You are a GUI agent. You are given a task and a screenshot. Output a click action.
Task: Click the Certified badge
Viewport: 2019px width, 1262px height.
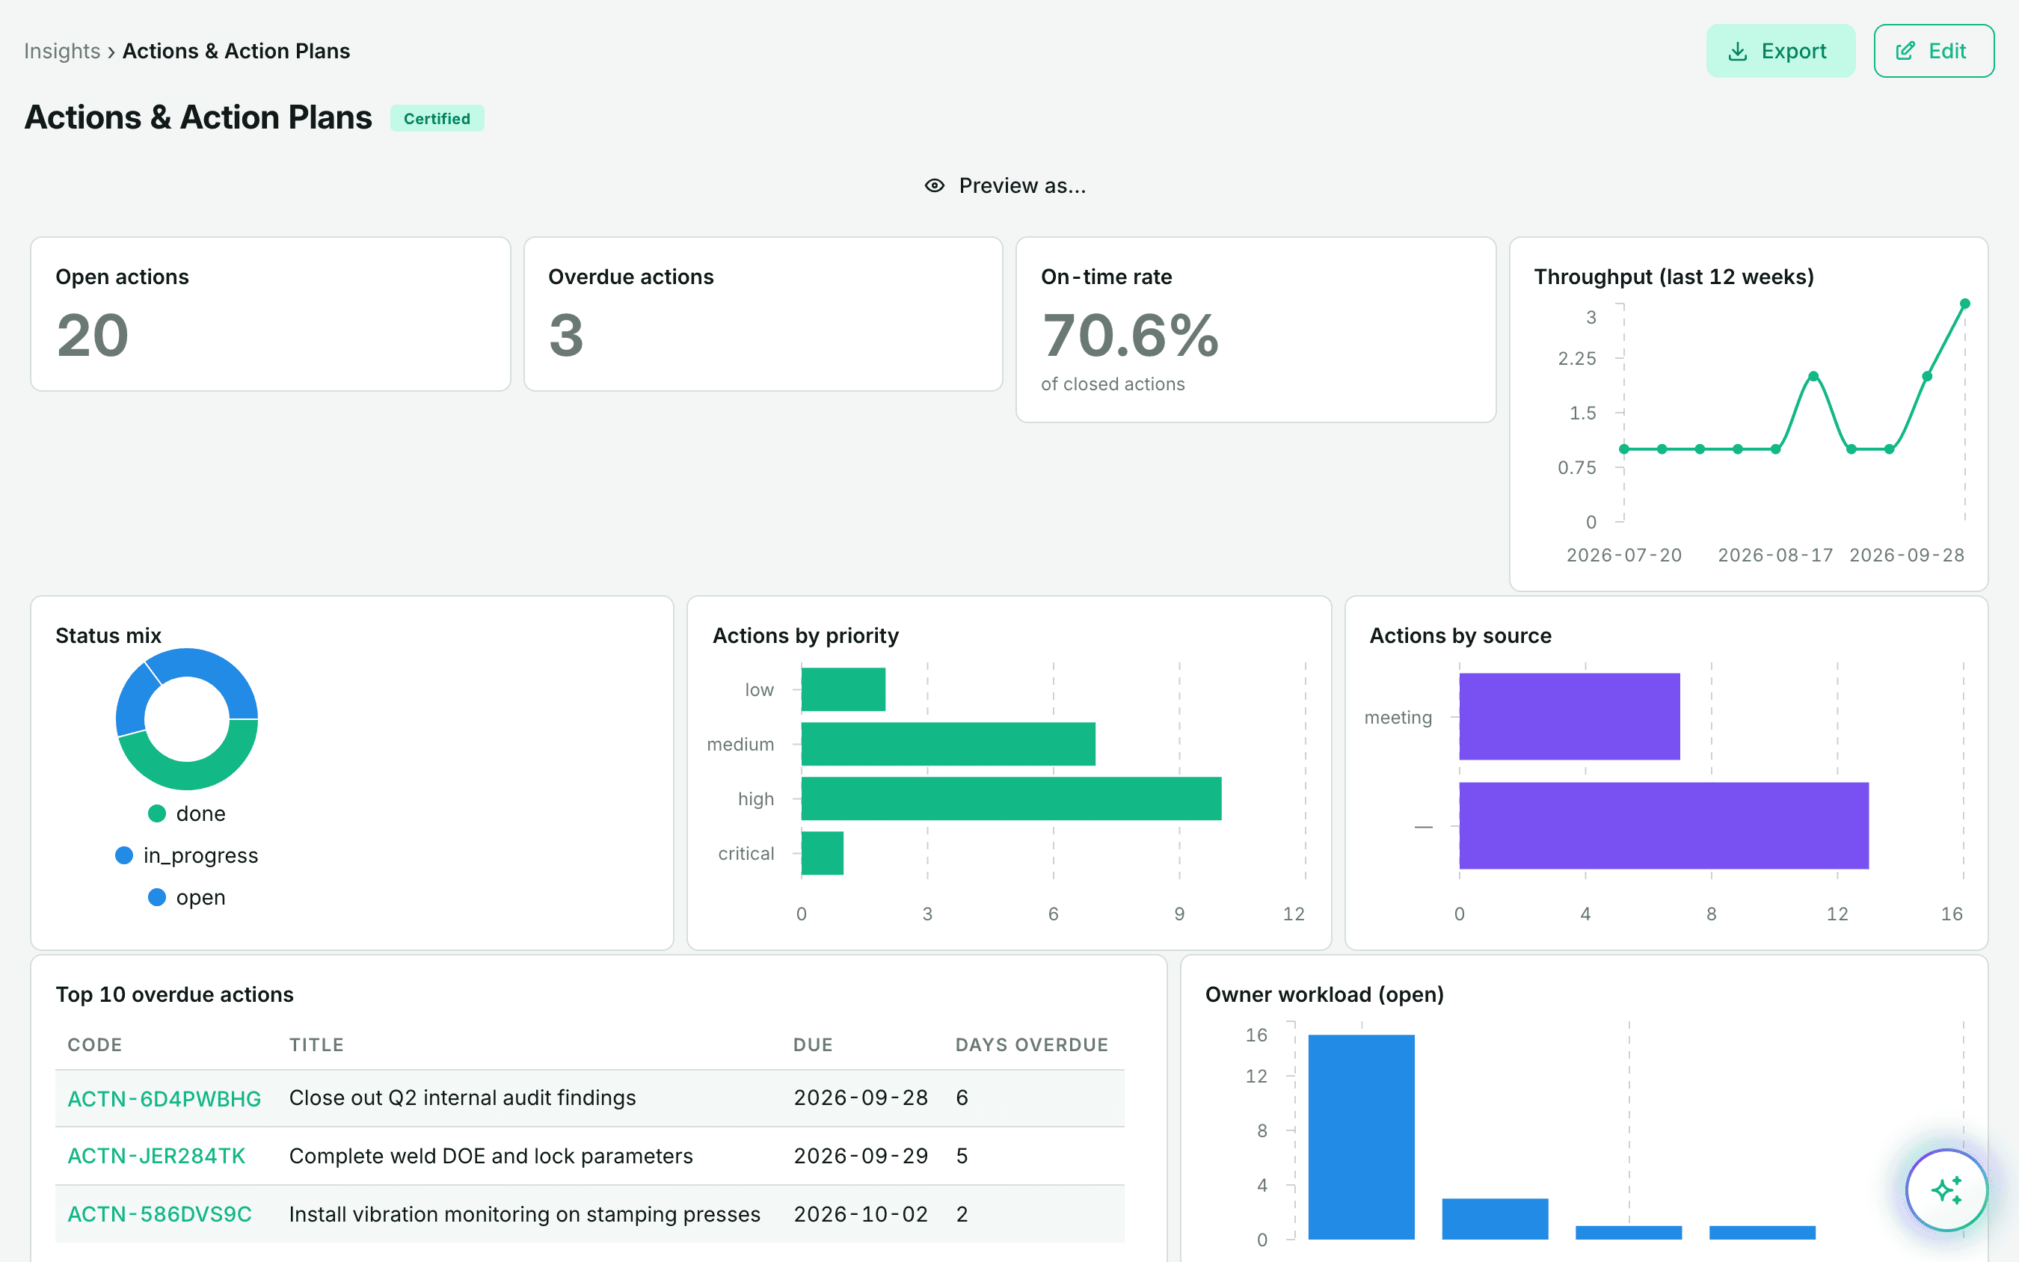click(x=437, y=119)
